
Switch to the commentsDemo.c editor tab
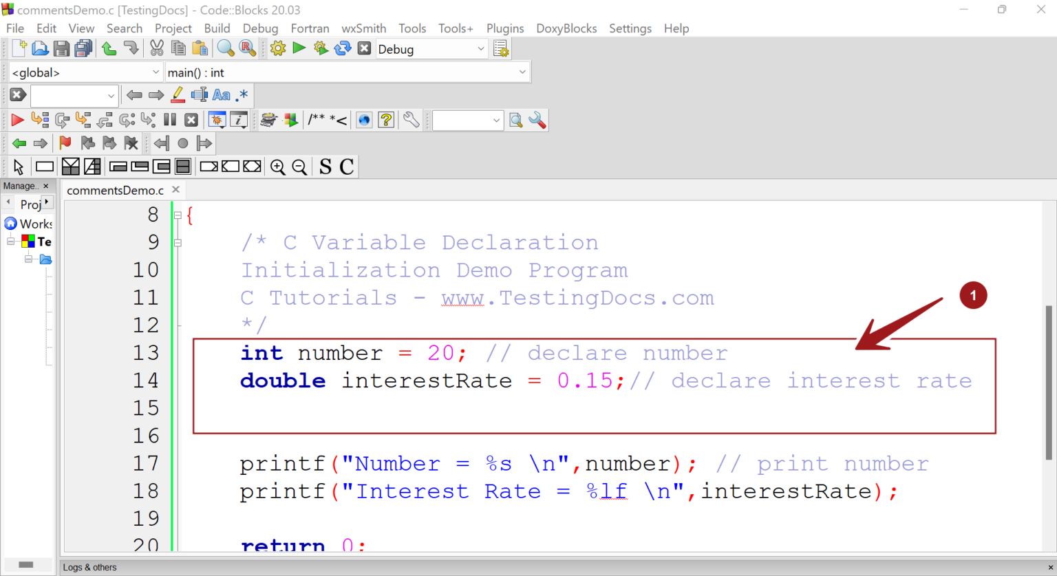coord(115,190)
